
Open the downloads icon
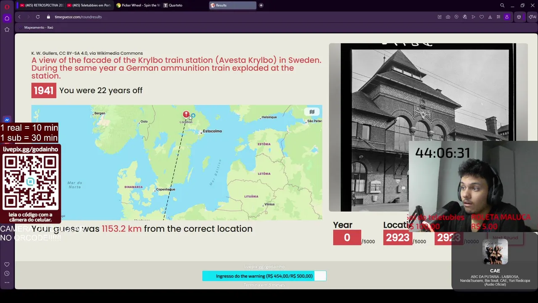pyautogui.click(x=490, y=17)
